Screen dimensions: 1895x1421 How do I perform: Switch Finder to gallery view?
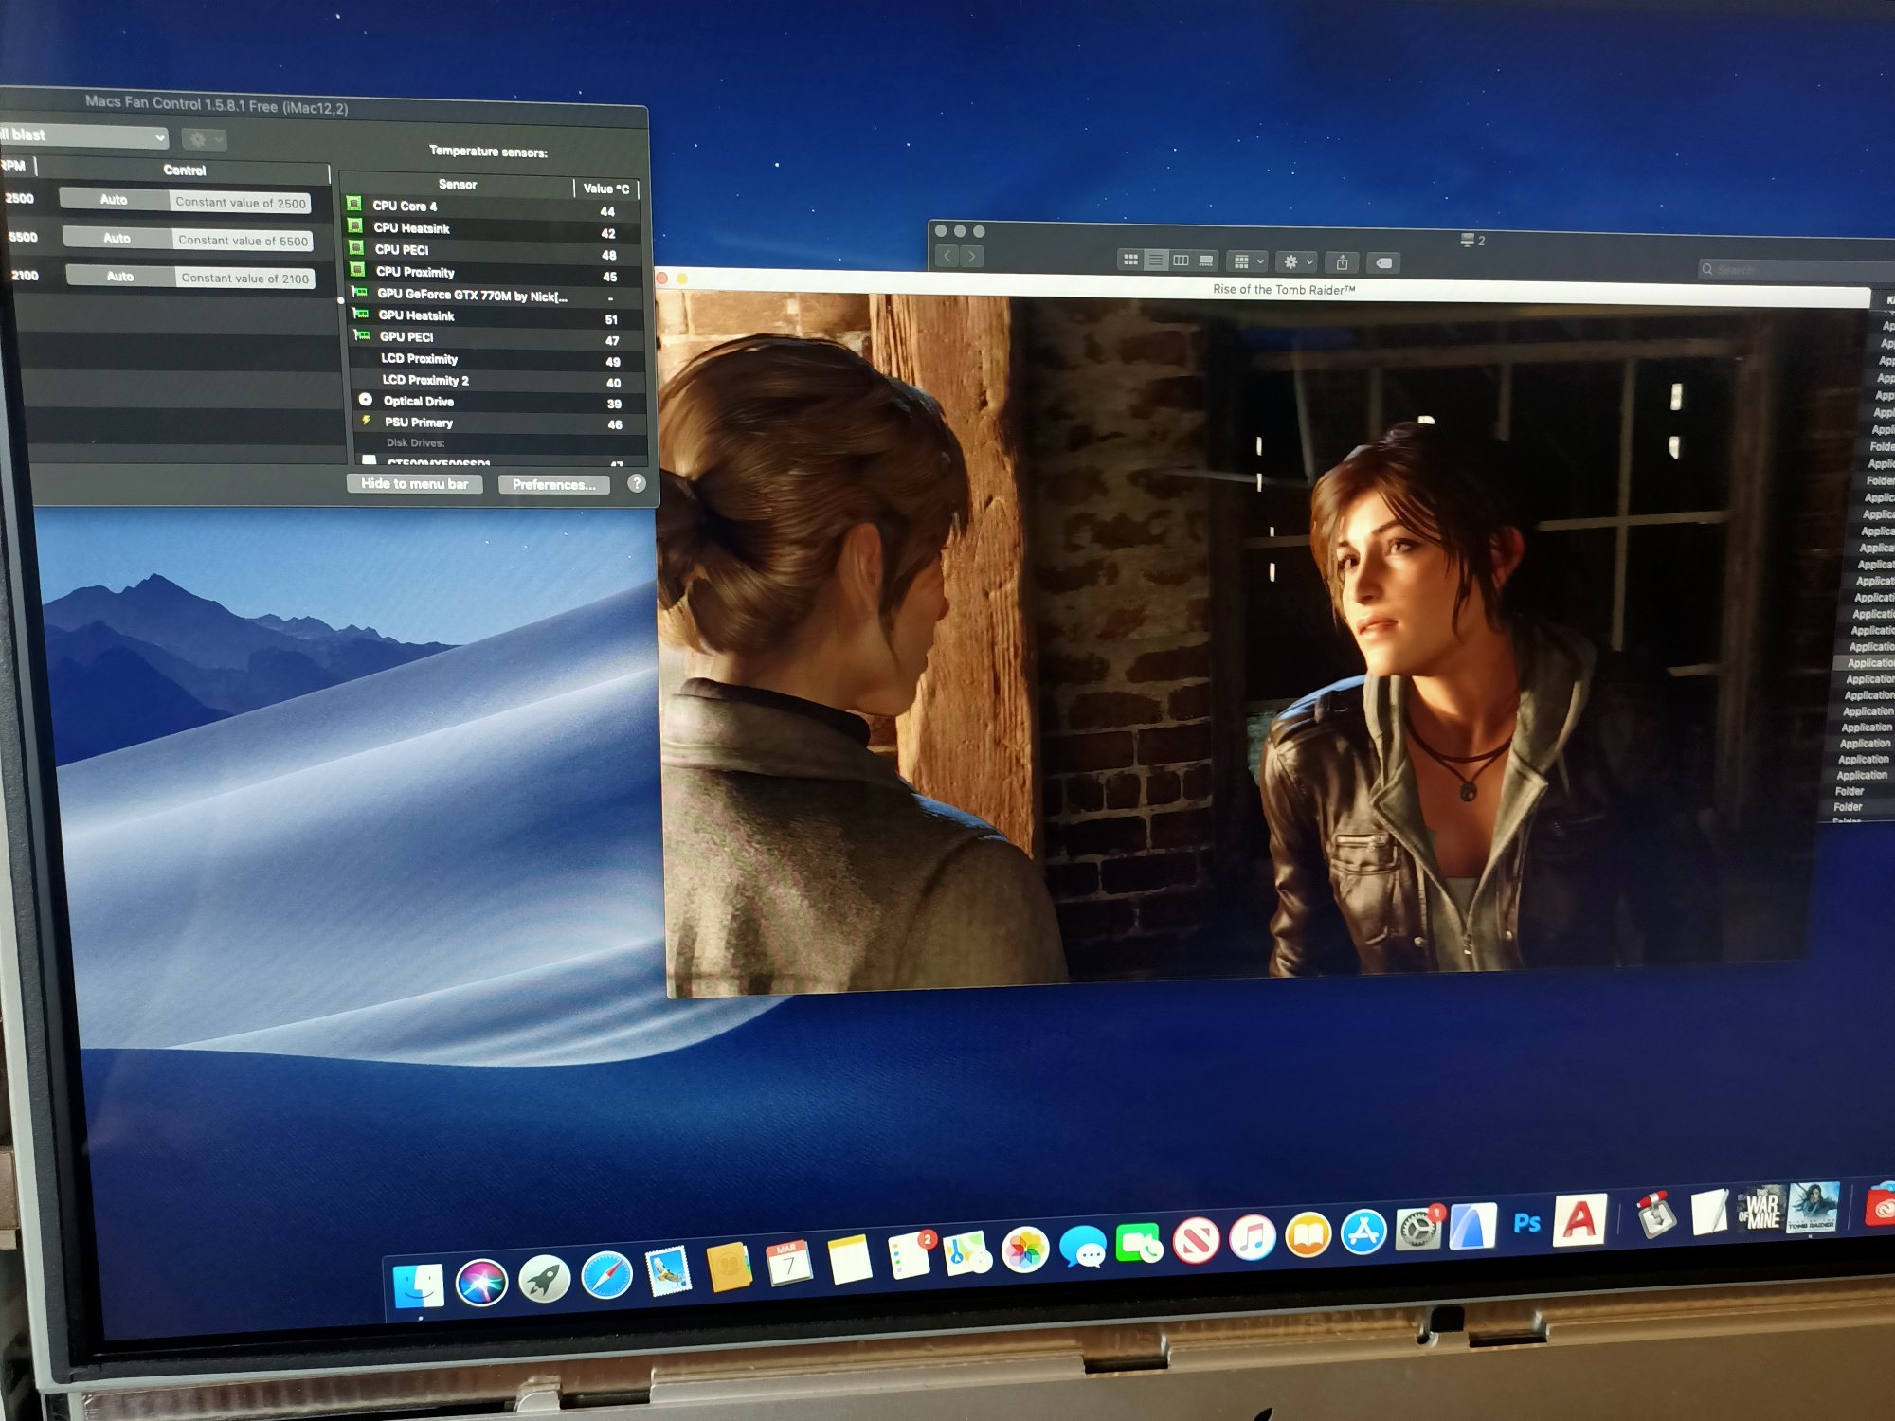click(1206, 261)
